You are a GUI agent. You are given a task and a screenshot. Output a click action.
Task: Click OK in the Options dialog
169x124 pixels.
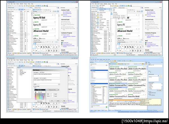click(x=52, y=101)
